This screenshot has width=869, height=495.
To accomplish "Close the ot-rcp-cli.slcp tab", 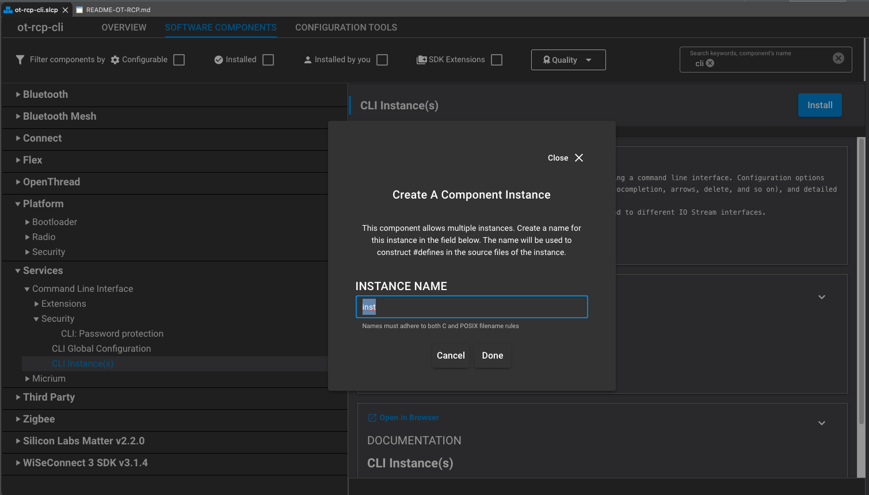I will (65, 10).
